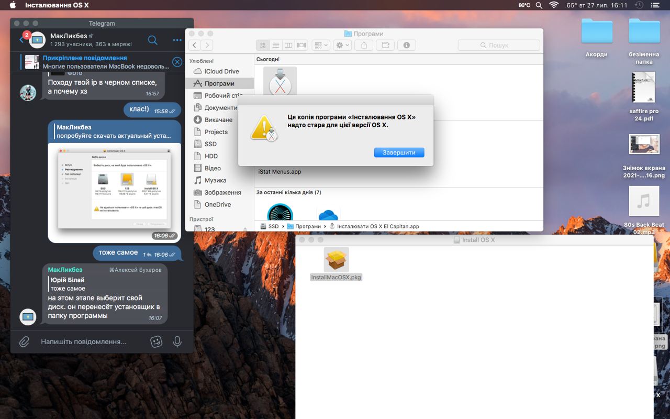Click the paperclip attach icon in Telegram
Viewport: 670px width, 419px height.
[24, 341]
